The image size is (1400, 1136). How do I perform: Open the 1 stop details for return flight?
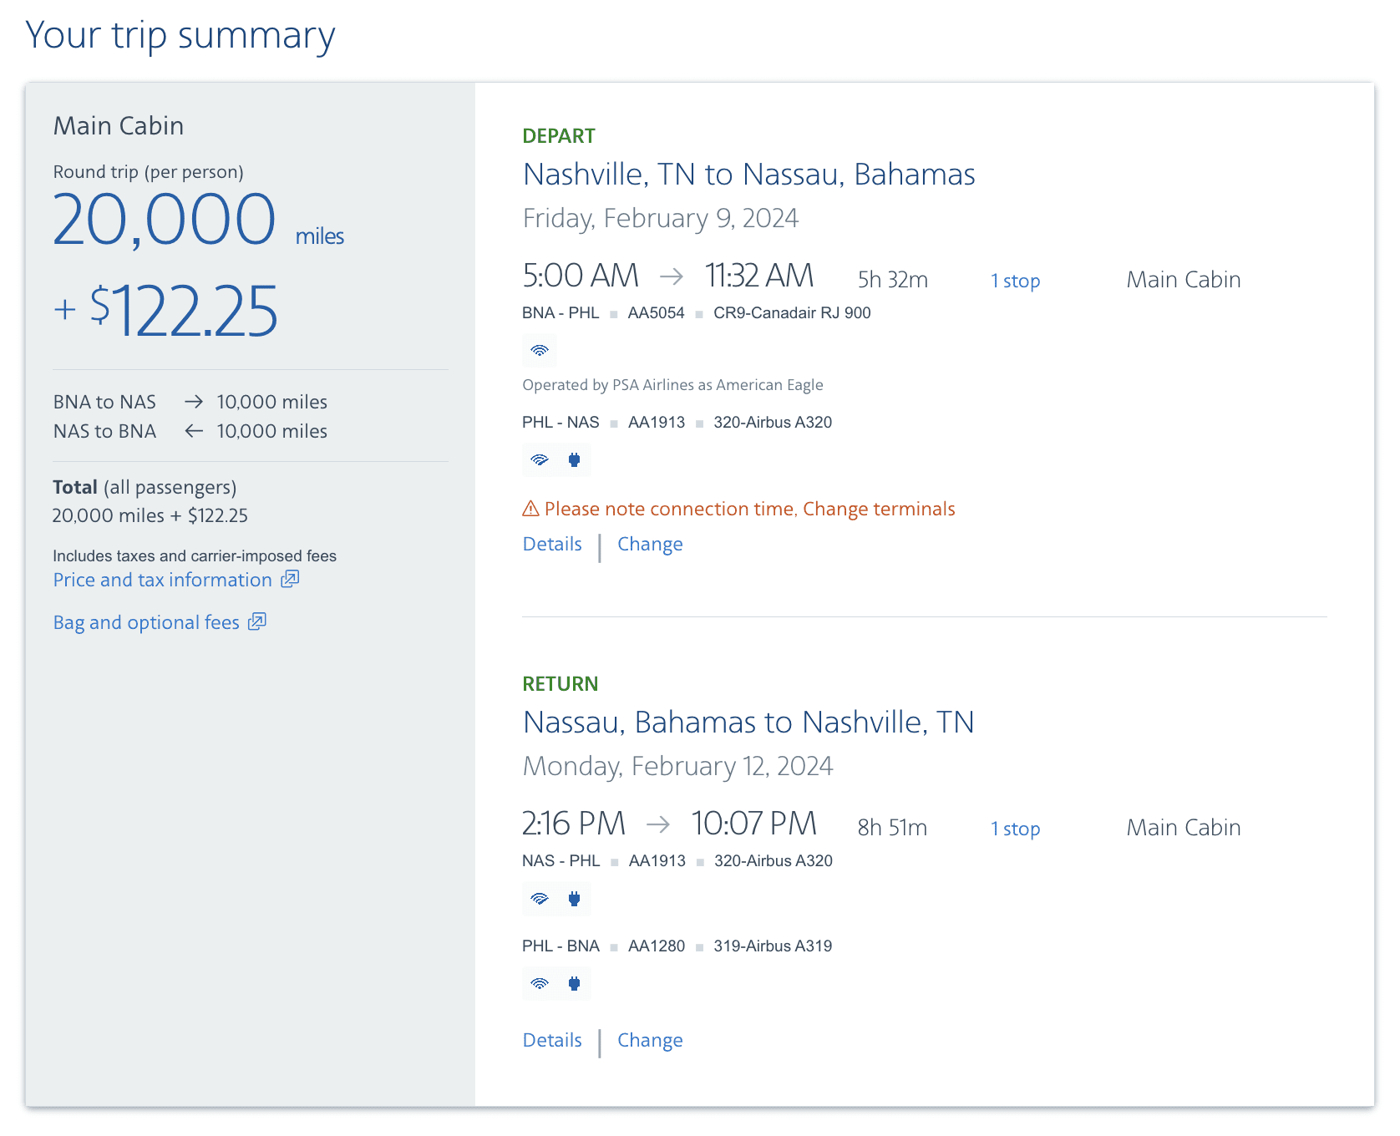pos(1014,829)
